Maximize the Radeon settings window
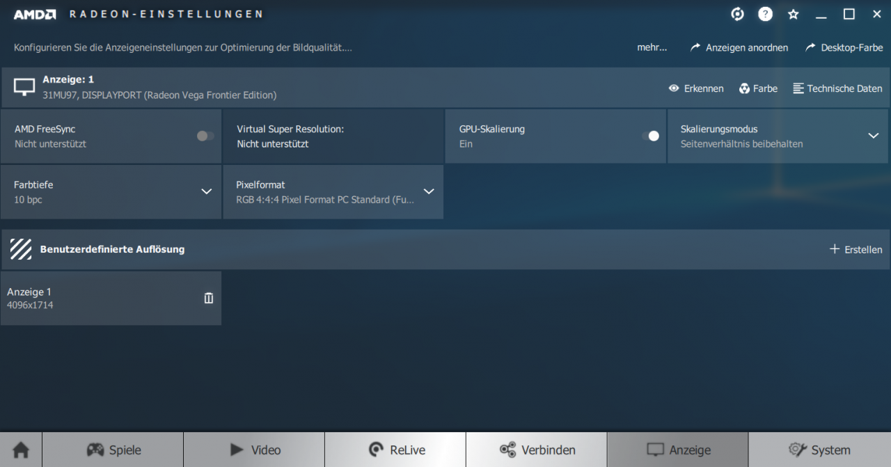This screenshot has height=467, width=891. point(849,14)
